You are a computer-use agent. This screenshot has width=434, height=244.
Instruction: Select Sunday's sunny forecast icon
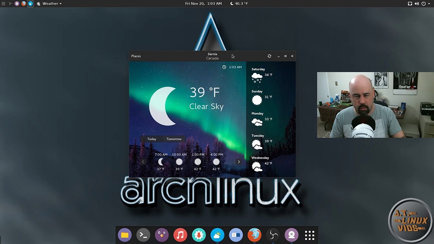257,100
